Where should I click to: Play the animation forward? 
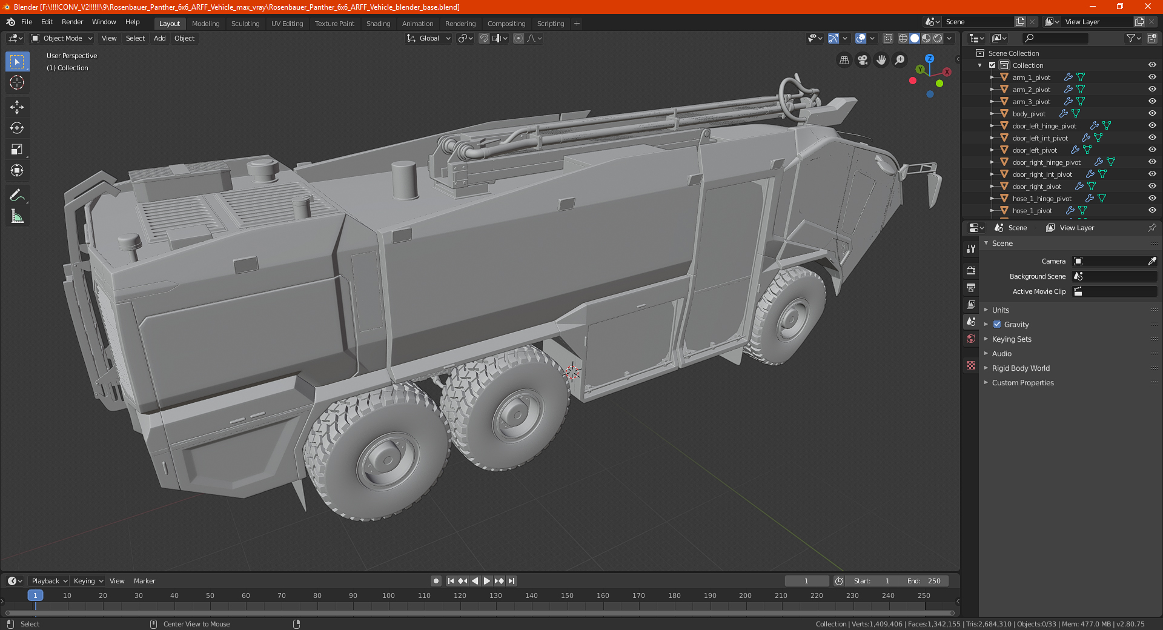[487, 581]
